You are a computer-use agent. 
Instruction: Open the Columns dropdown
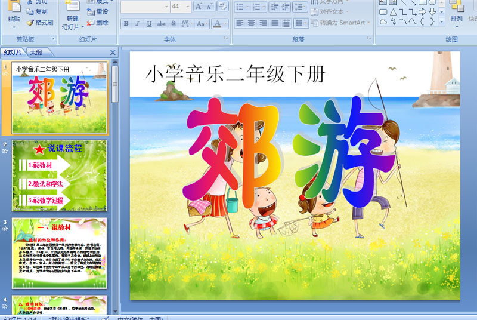(301, 23)
